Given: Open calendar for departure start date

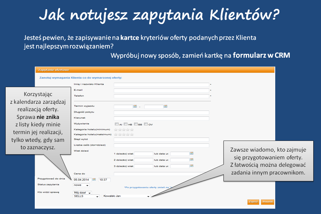Looking at the screenshot, I should [135, 106].
